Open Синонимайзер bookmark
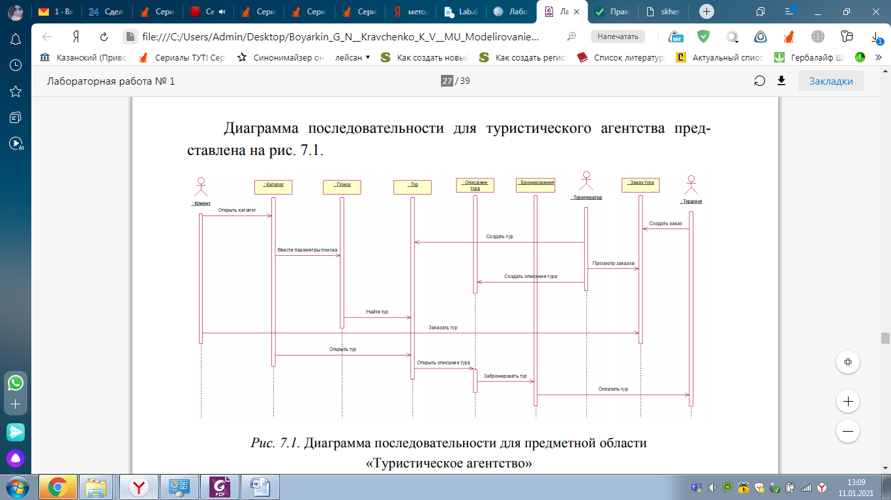The height and width of the screenshot is (500, 891). (x=280, y=57)
